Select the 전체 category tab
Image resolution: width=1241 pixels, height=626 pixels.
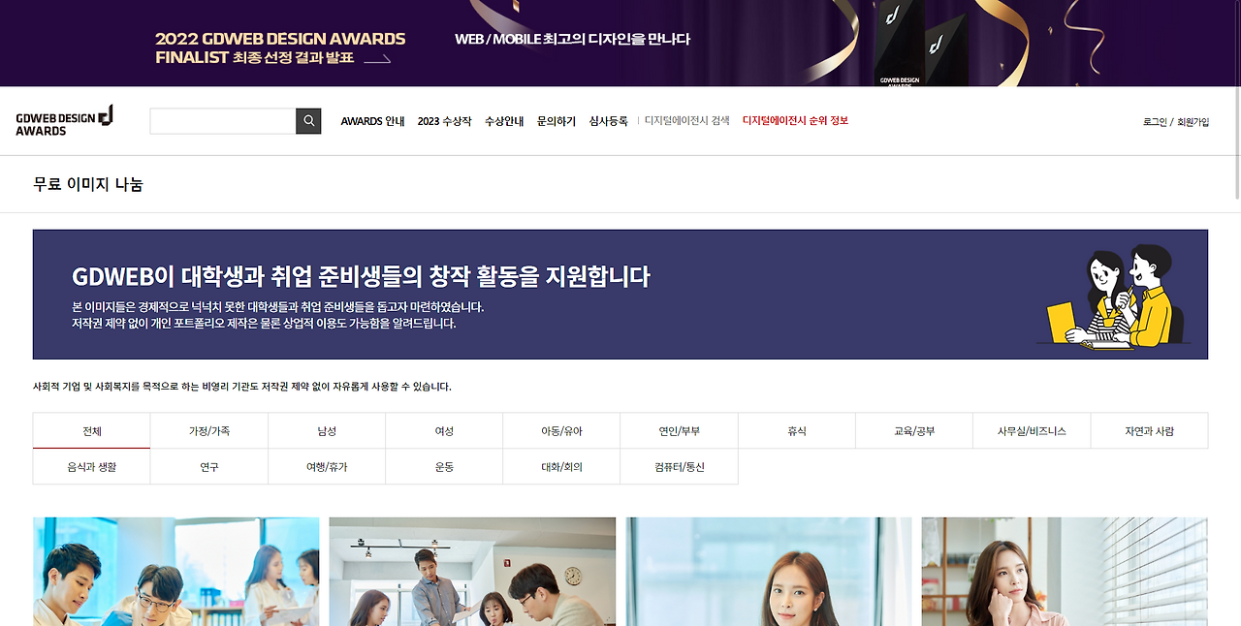pyautogui.click(x=91, y=430)
